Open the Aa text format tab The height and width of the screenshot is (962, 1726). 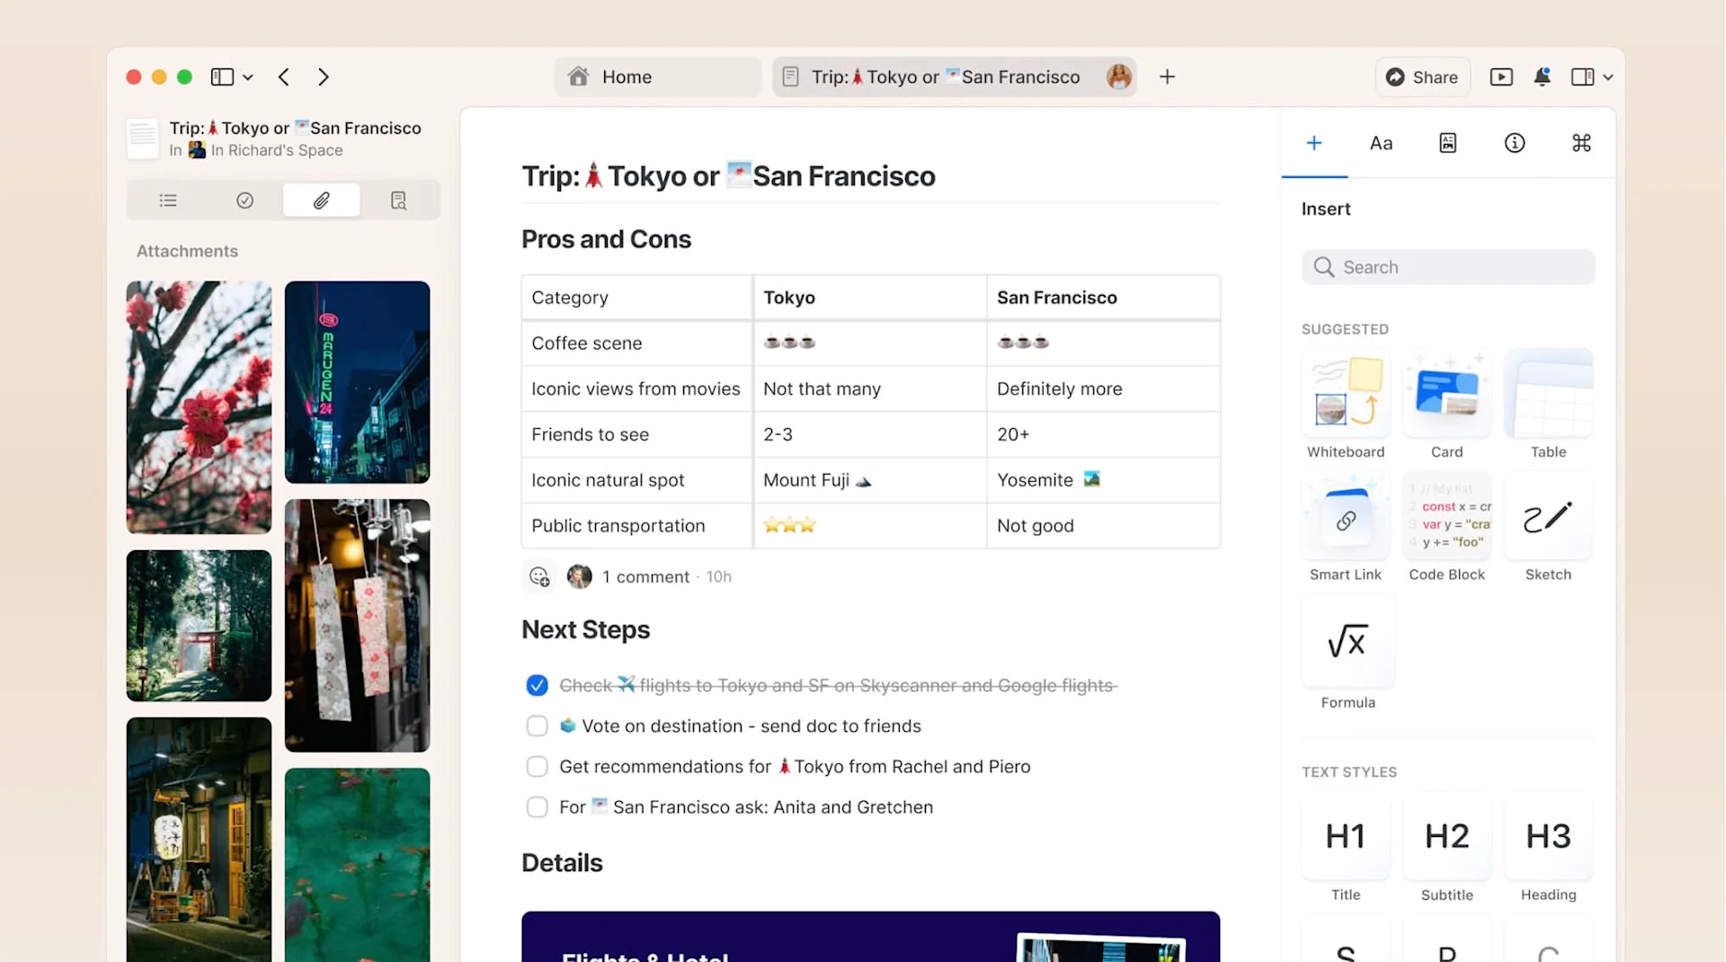click(1381, 143)
